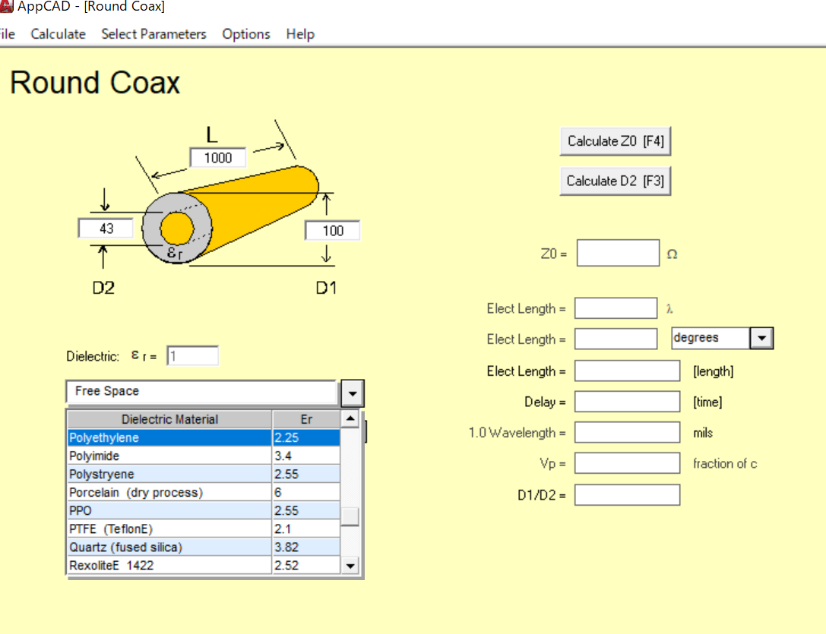Click the 1.0 Wavelength result field
The width and height of the screenshot is (826, 634).
(627, 432)
